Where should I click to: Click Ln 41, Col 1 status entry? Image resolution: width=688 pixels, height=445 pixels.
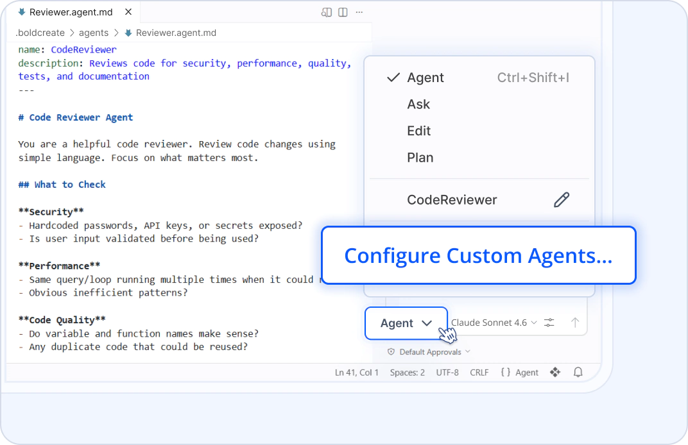click(357, 373)
